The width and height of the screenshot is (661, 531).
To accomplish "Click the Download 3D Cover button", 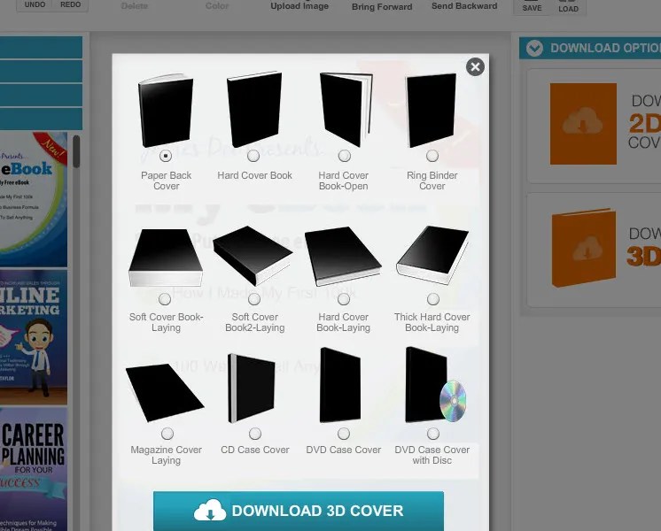I will click(299, 511).
